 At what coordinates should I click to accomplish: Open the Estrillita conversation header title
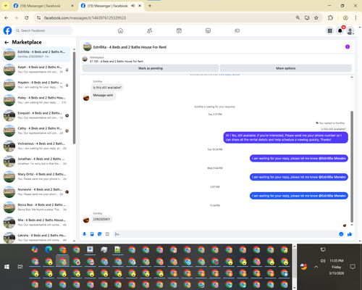(x=130, y=47)
